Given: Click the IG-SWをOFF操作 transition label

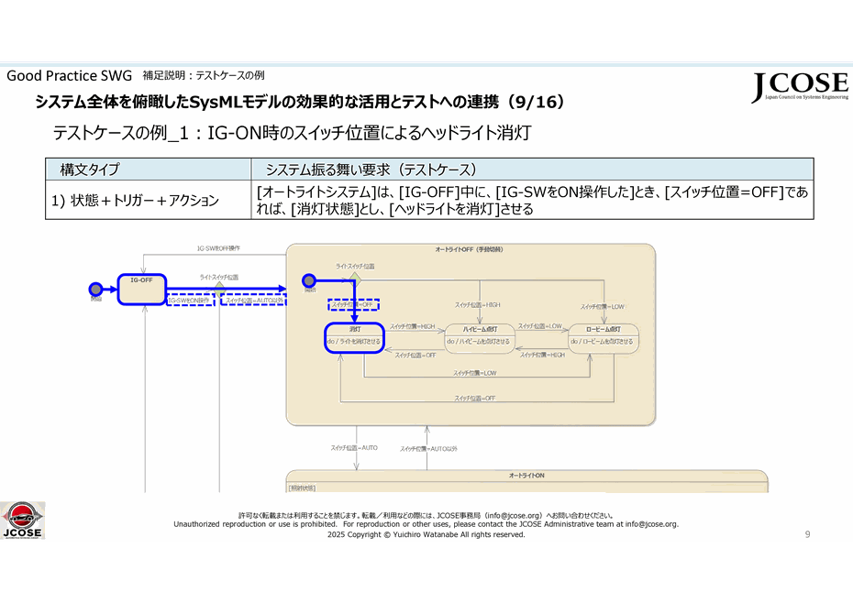Looking at the screenshot, I should point(218,248).
